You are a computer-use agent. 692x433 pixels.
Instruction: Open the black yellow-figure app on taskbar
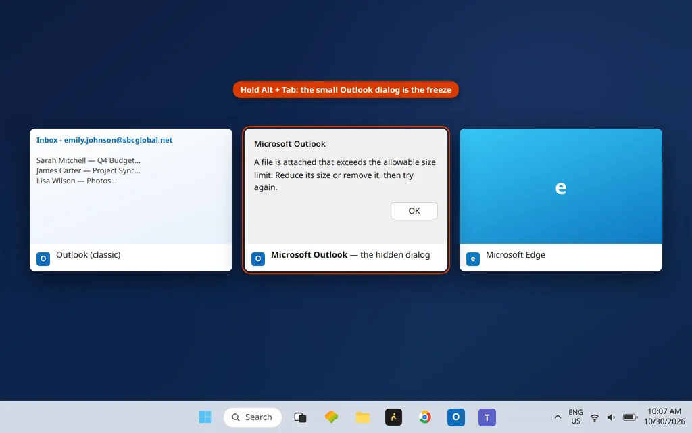[x=394, y=417]
